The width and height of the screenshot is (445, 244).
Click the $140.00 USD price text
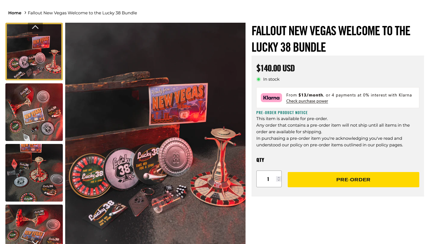point(275,68)
